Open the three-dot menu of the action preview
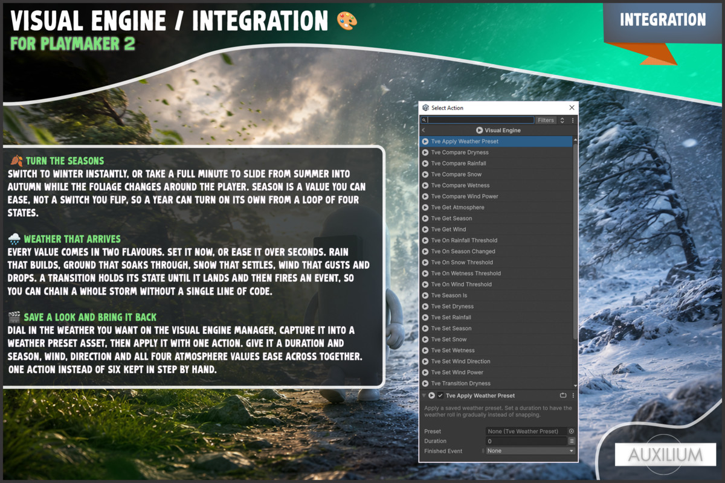The width and height of the screenshot is (725, 483). (573, 395)
